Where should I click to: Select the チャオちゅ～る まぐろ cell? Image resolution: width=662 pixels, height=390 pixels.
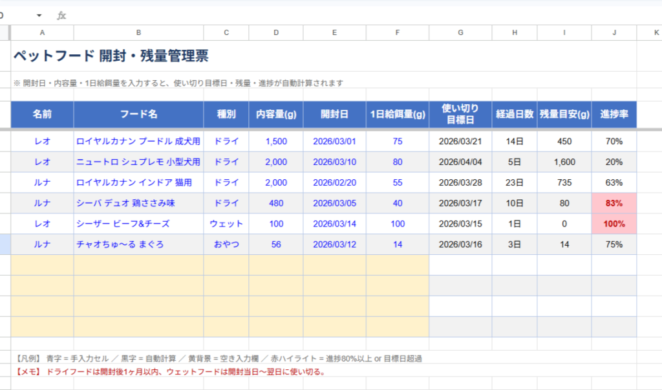click(x=138, y=244)
